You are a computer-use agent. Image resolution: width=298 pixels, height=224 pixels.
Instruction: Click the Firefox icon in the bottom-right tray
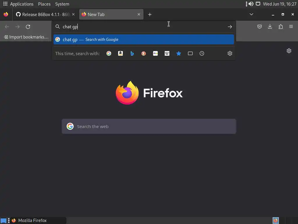(x=276, y=220)
